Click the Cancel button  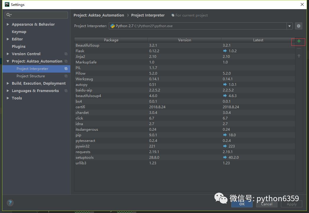(267, 204)
